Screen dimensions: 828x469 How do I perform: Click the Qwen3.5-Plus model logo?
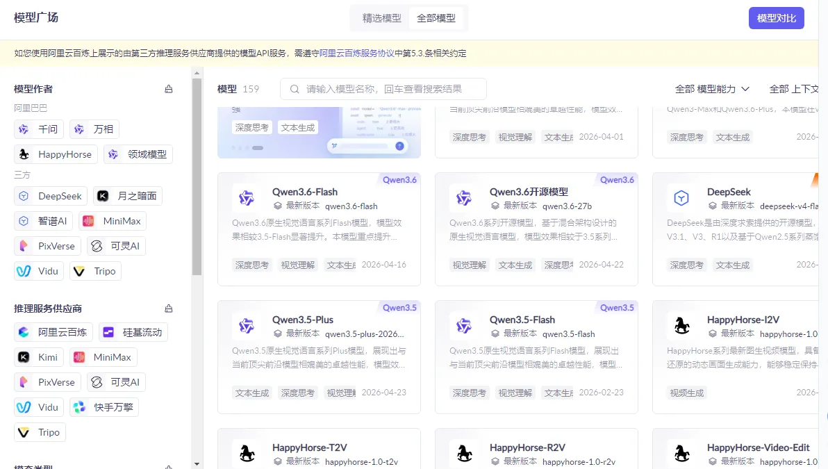(x=246, y=326)
